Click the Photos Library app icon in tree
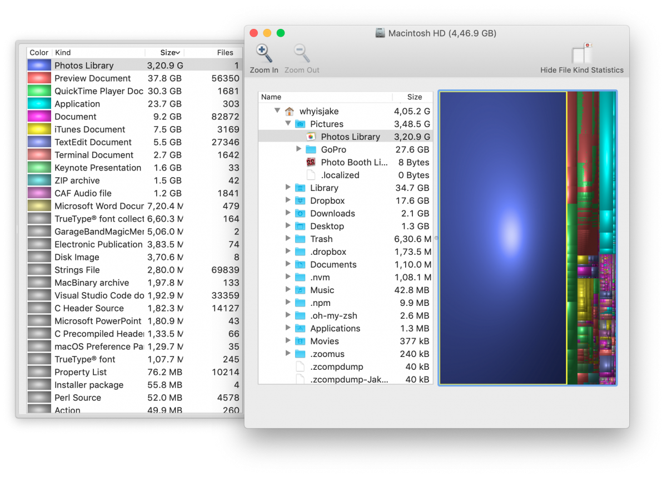Image resolution: width=667 pixels, height=478 pixels. click(311, 137)
